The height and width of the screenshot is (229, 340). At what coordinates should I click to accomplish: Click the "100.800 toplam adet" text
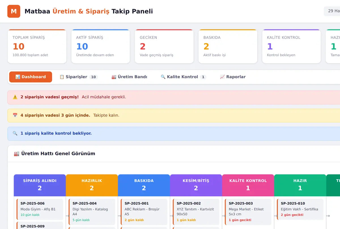[30, 55]
